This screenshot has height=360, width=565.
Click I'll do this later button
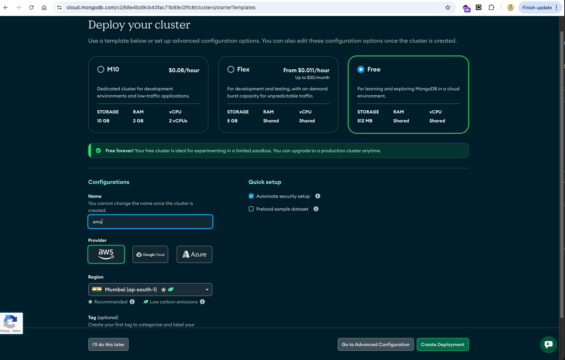coord(108,344)
